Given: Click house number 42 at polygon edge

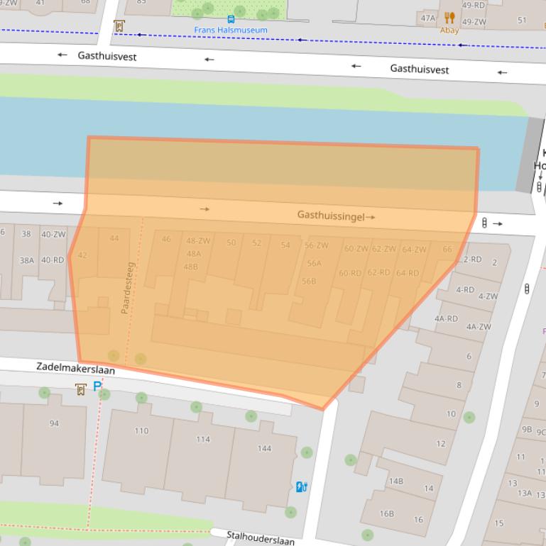Looking at the screenshot, I should pyautogui.click(x=82, y=255).
